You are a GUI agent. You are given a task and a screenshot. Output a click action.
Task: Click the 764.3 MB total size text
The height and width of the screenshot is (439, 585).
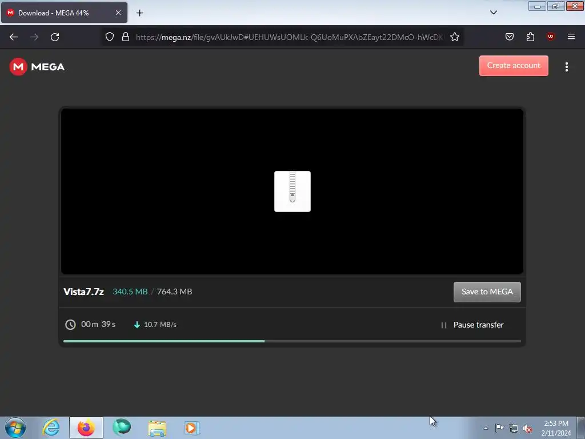point(175,292)
